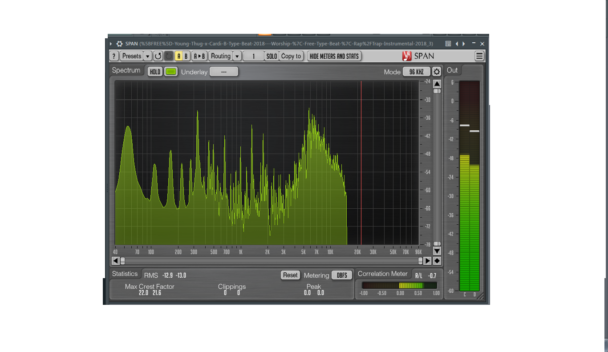This screenshot has height=352, width=608.
Task: Minimize the SPAN plugin window
Action: pyautogui.click(x=474, y=44)
